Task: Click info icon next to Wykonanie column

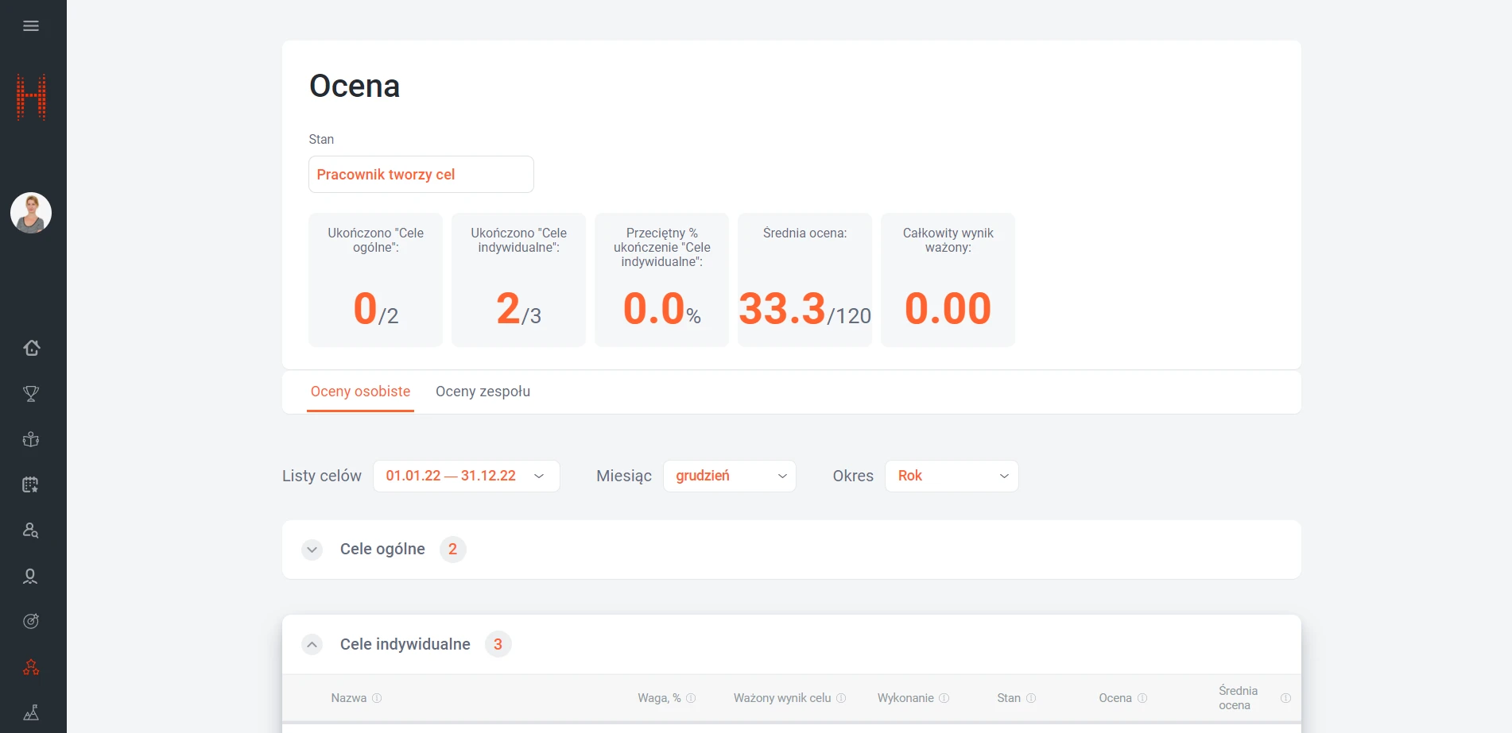Action: 944,698
